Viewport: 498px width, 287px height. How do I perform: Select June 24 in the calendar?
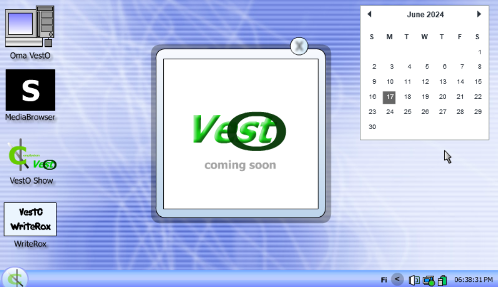(390, 111)
